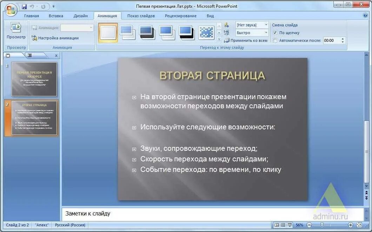Uncheck the По щелчку checkbox

pyautogui.click(x=275, y=33)
